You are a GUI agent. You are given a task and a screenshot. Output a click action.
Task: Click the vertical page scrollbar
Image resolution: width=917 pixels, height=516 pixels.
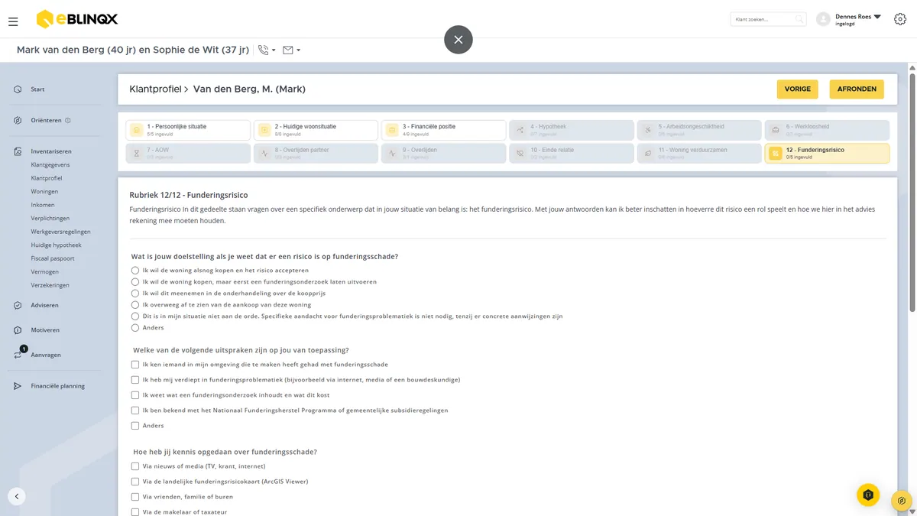click(x=912, y=191)
